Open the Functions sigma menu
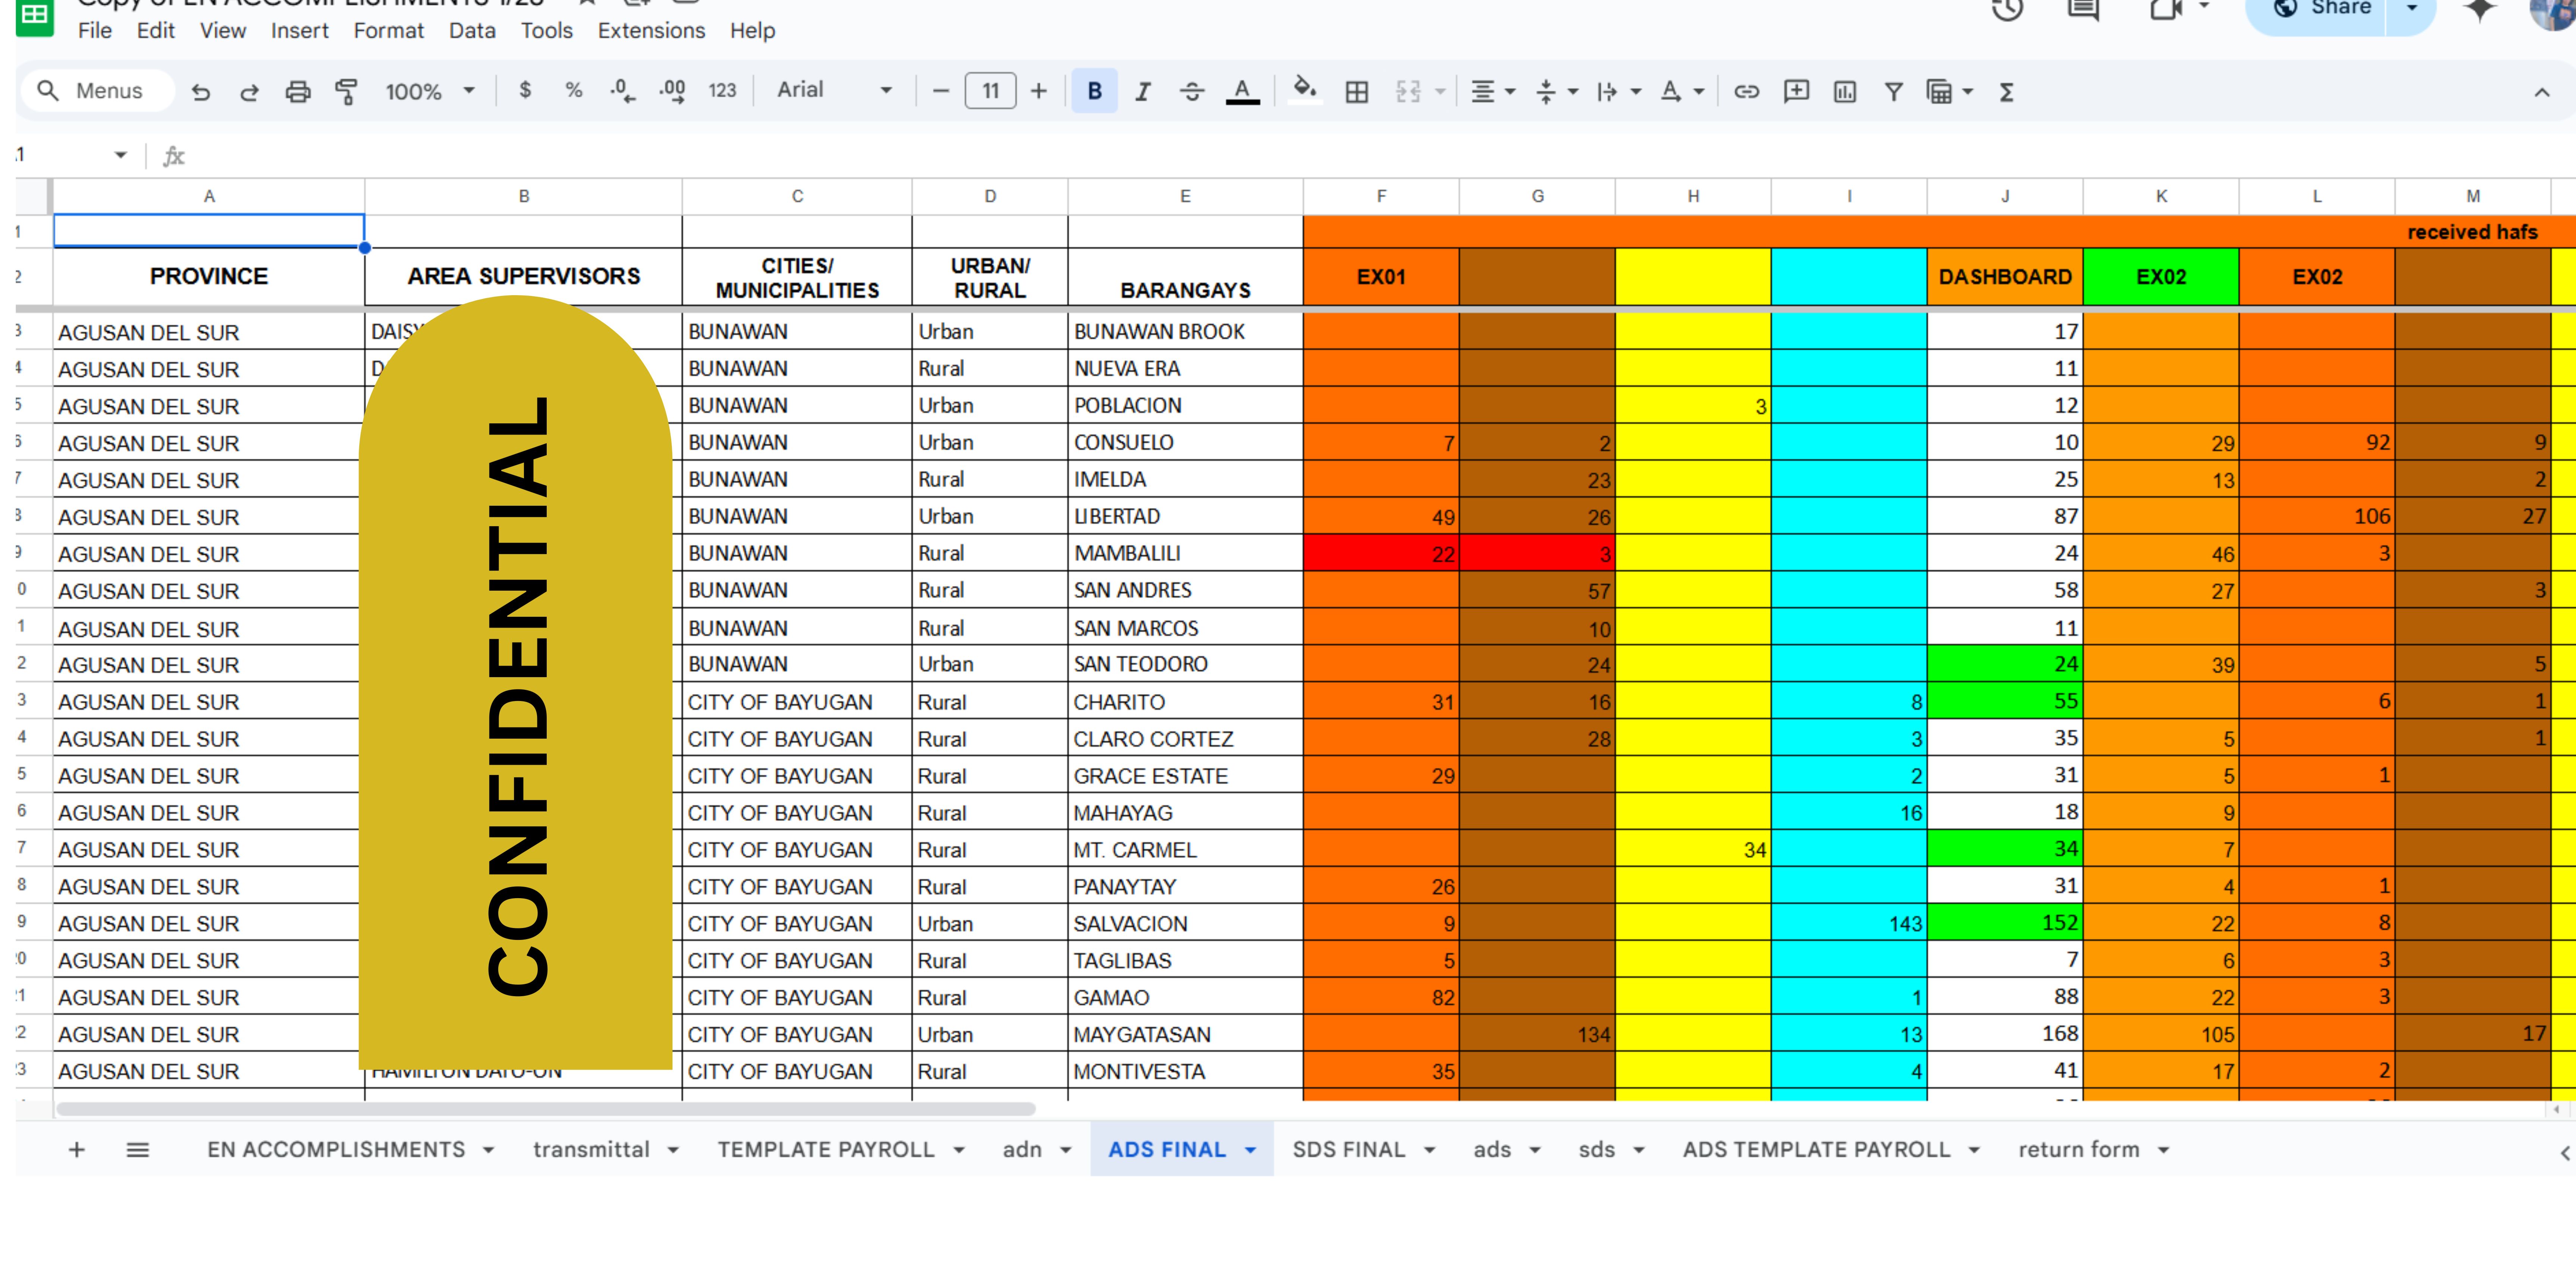 point(2006,92)
